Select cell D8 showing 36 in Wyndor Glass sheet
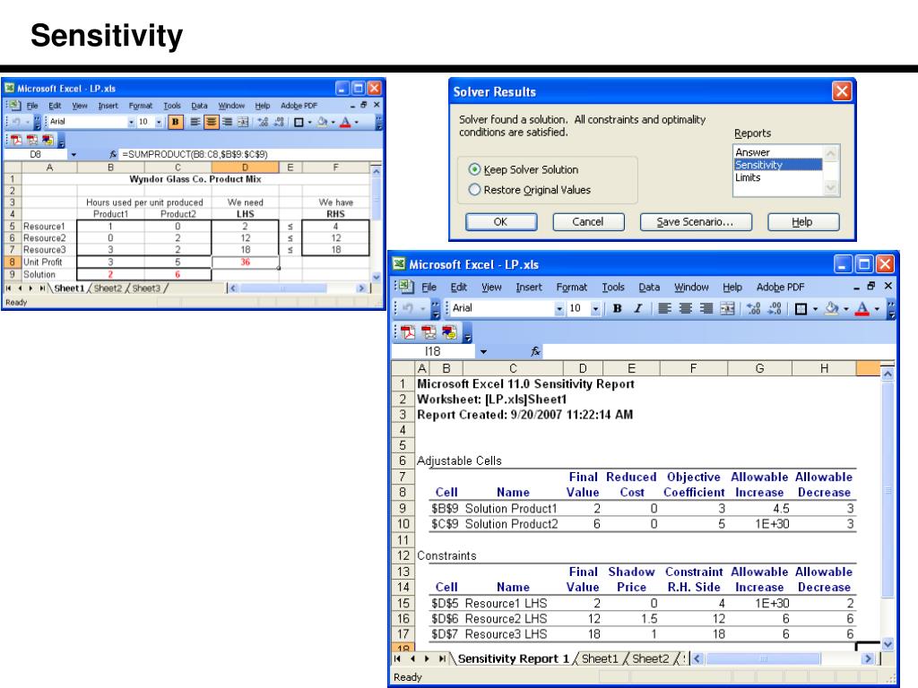This screenshot has width=918, height=688. [245, 262]
